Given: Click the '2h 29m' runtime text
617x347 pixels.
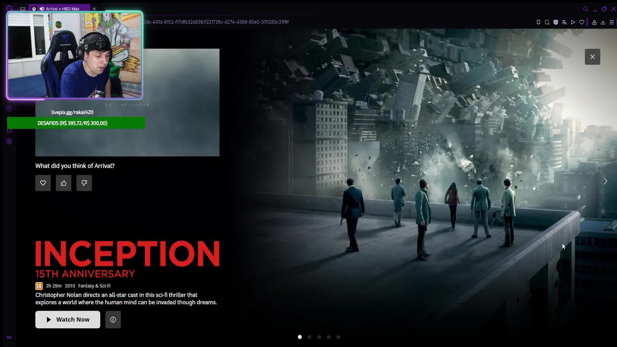Looking at the screenshot, I should pos(54,286).
